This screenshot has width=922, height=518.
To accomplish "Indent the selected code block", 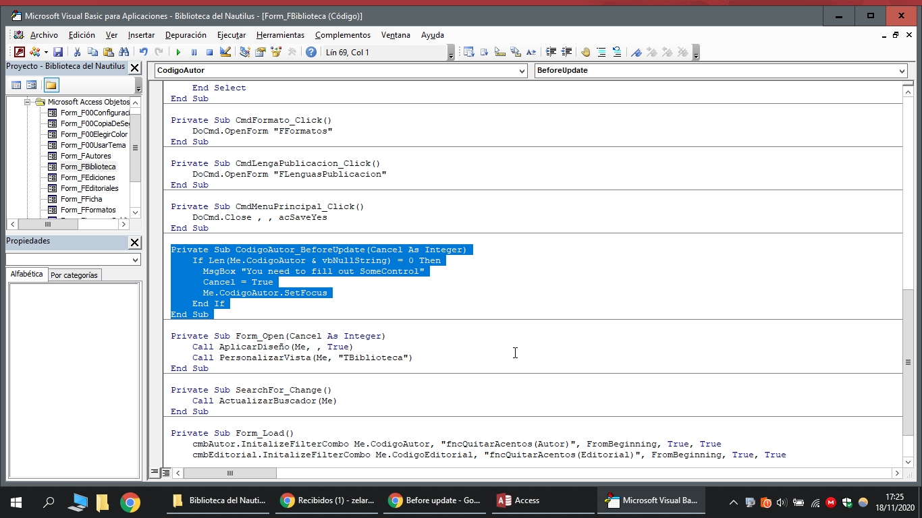I will point(551,52).
